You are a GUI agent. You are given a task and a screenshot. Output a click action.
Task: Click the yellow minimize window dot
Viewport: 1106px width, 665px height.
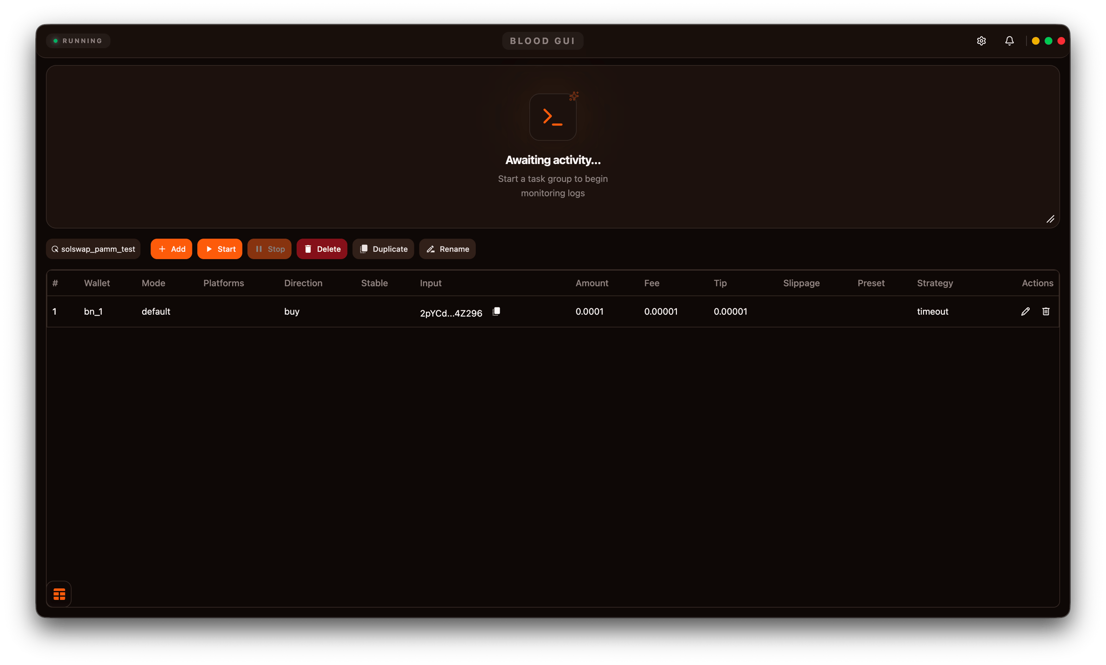click(x=1035, y=41)
